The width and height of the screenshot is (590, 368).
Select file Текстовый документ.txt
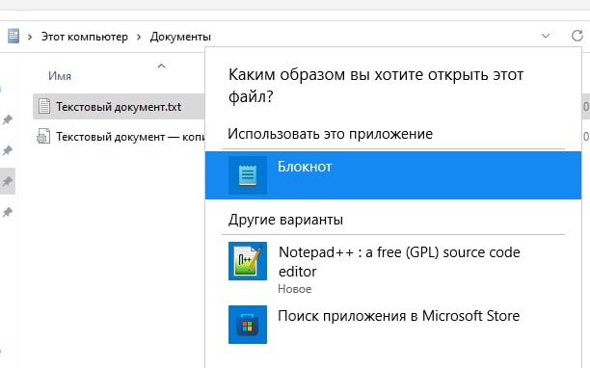coord(119,107)
